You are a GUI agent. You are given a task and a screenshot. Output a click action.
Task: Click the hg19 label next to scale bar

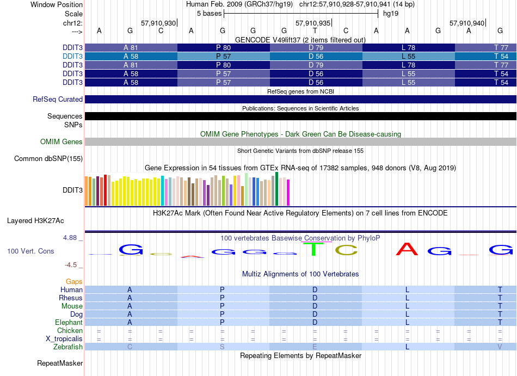click(x=391, y=14)
